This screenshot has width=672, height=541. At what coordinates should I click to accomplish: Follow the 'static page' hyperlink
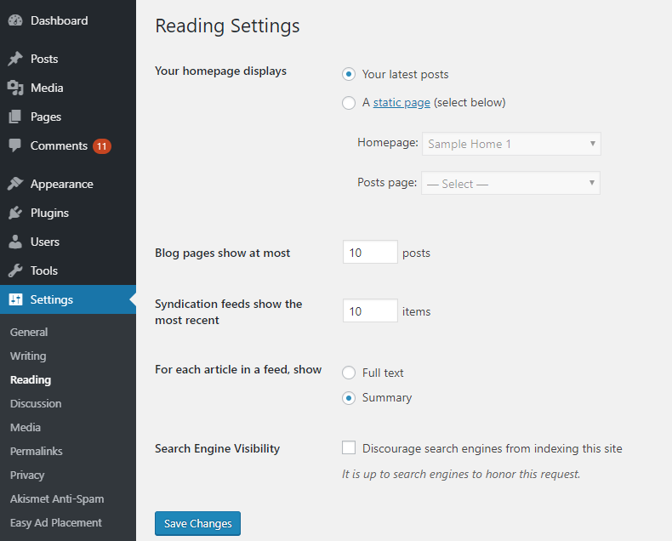(x=401, y=102)
